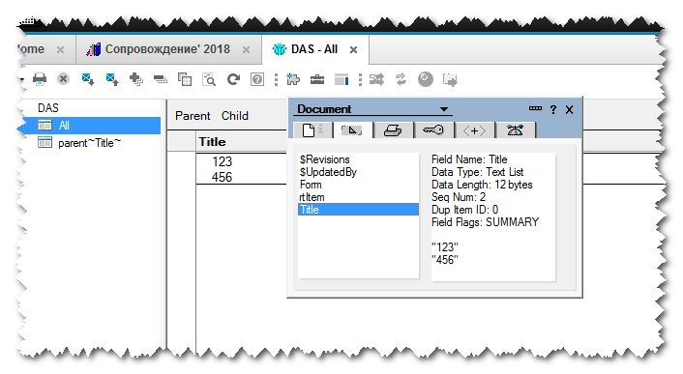Screen dimensions: 683x374
Task: Close the Сопровождение' 2018 tab
Action: pyautogui.click(x=246, y=49)
